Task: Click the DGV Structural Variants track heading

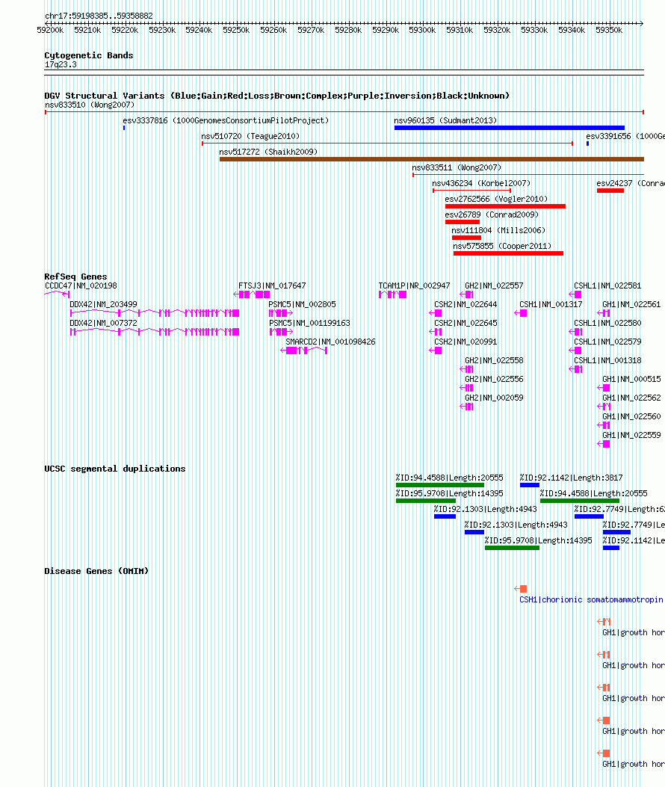Action: pyautogui.click(x=277, y=96)
